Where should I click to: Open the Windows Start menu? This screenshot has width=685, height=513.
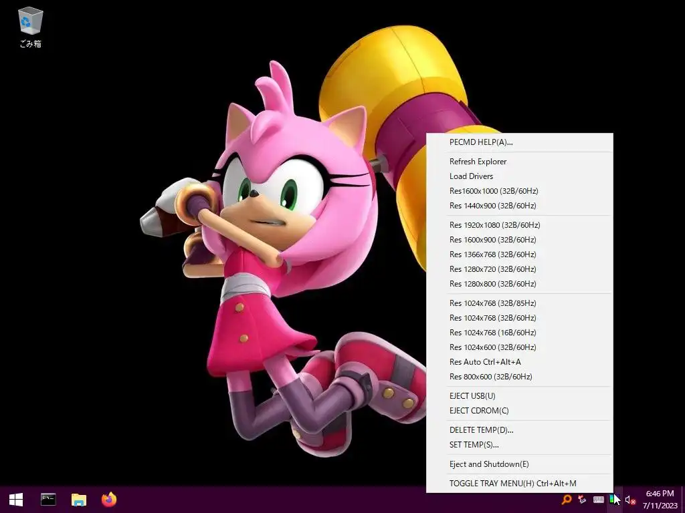[x=16, y=500]
